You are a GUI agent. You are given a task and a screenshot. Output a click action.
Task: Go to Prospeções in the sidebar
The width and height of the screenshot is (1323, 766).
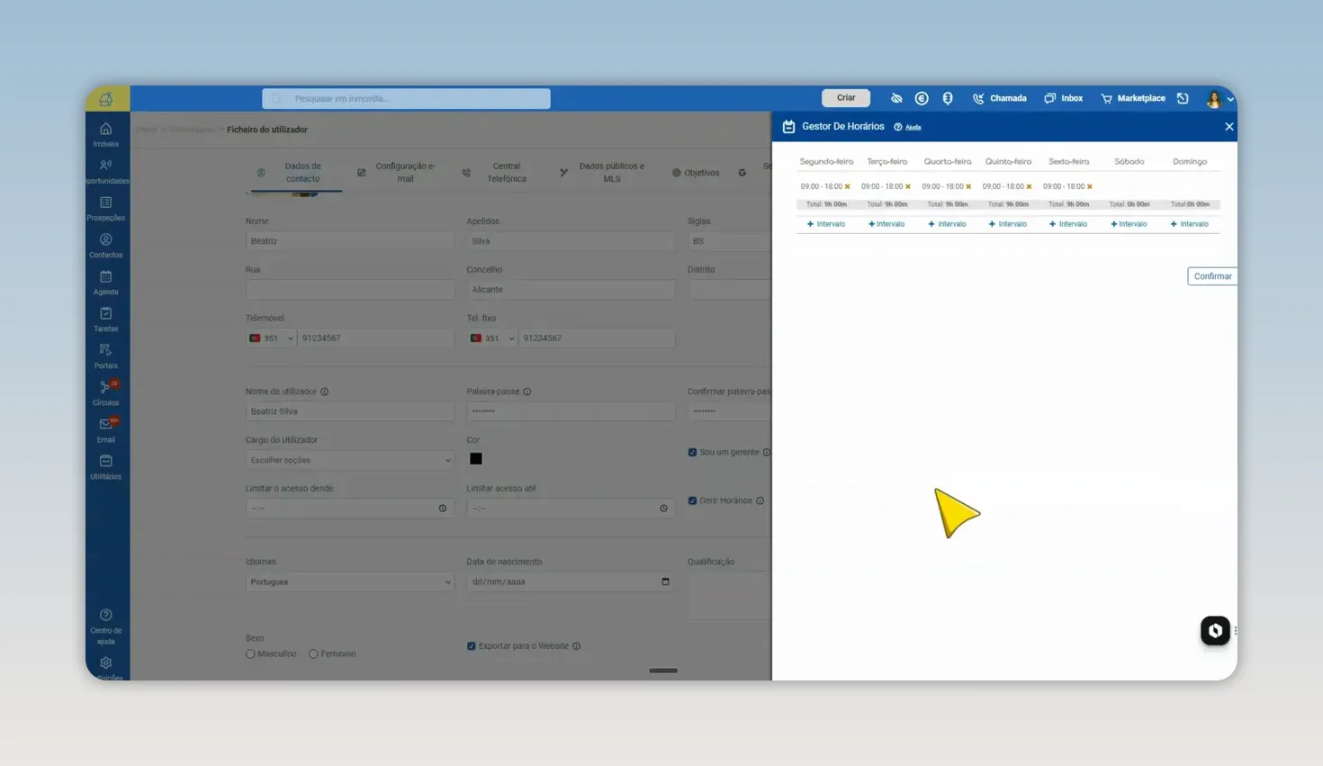pyautogui.click(x=105, y=208)
